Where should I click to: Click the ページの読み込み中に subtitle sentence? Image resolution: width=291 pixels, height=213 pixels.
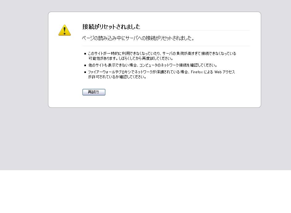138,38
